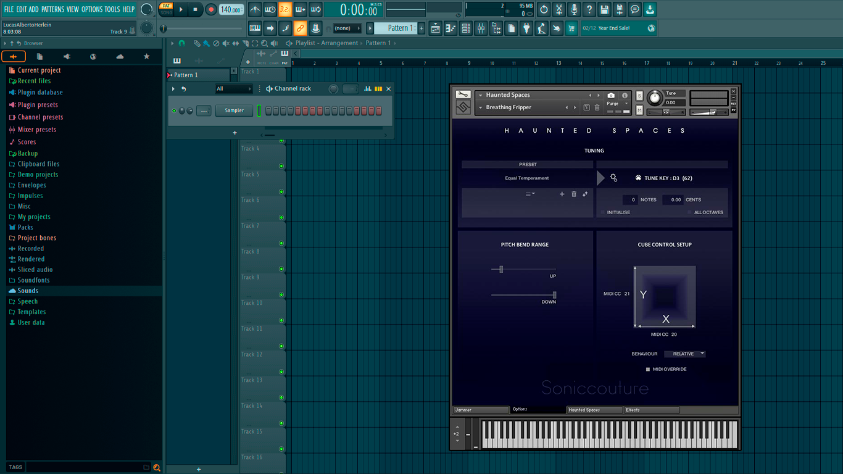The image size is (843, 474).
Task: Switch to the Effects tab
Action: 652,410
